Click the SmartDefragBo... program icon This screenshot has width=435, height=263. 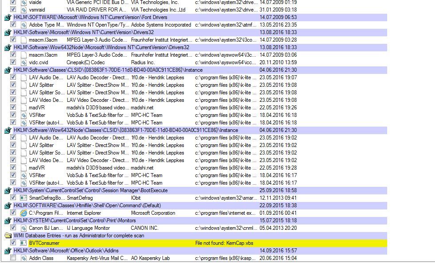(x=23, y=198)
